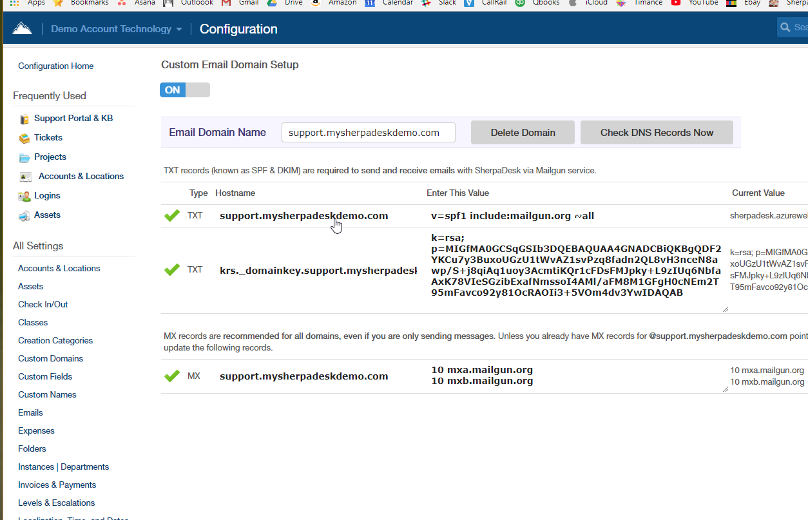Go to Configuration Home

pyautogui.click(x=55, y=66)
